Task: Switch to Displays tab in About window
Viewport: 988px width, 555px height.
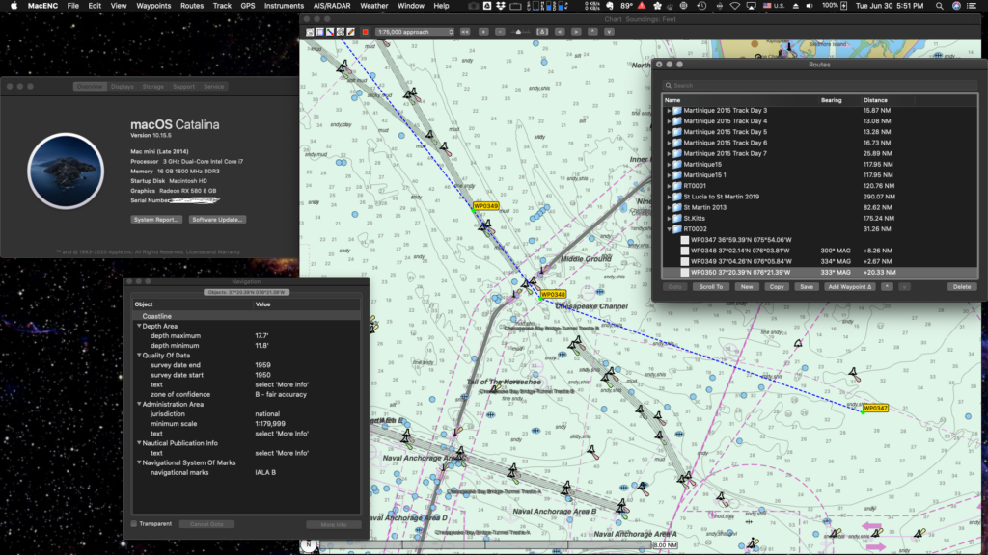Action: click(x=123, y=86)
